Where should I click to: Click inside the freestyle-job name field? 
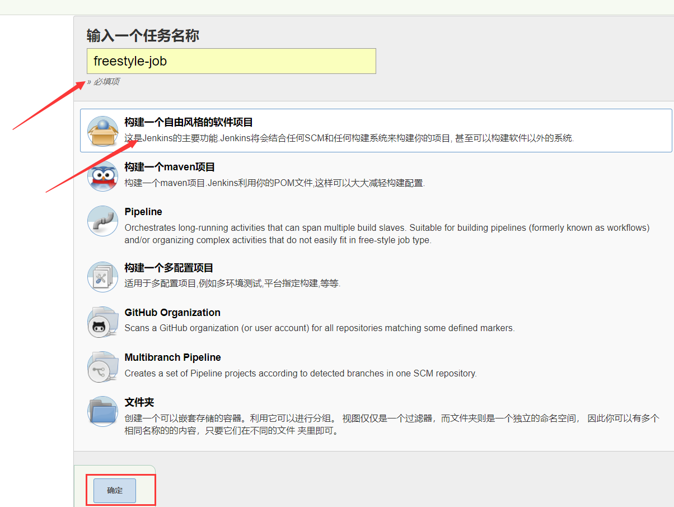click(x=231, y=61)
